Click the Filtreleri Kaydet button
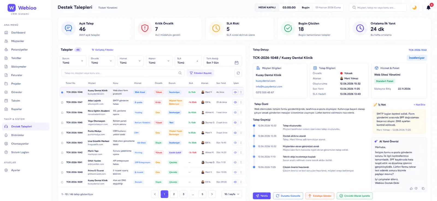 click(x=200, y=73)
